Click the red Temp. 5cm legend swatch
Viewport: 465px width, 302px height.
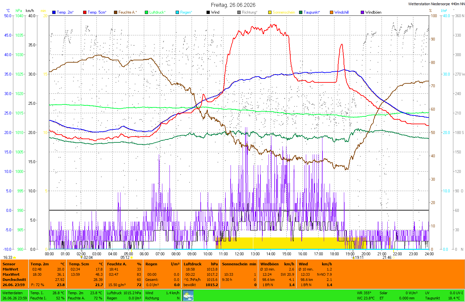coord(85,12)
